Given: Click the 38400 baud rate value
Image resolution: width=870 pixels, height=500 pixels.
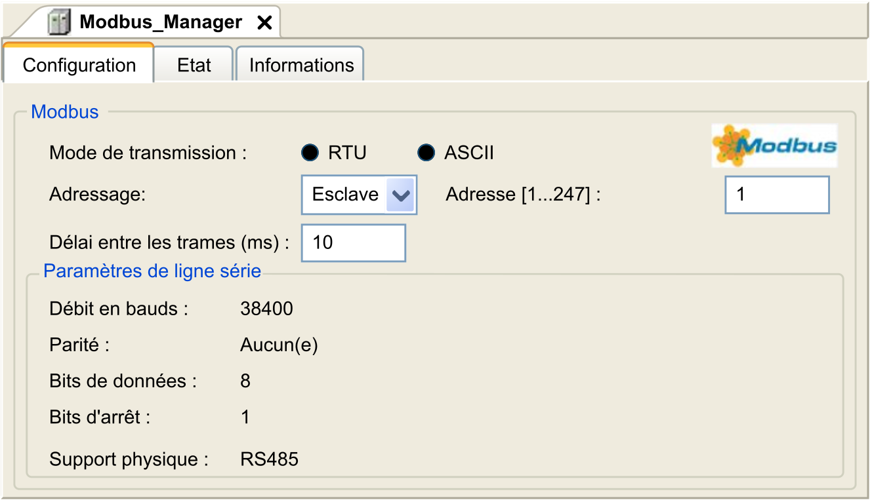Looking at the screenshot, I should point(266,309).
